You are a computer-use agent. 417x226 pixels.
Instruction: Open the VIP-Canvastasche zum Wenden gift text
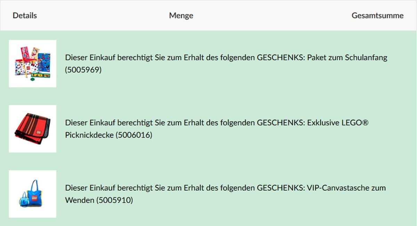coord(225,188)
